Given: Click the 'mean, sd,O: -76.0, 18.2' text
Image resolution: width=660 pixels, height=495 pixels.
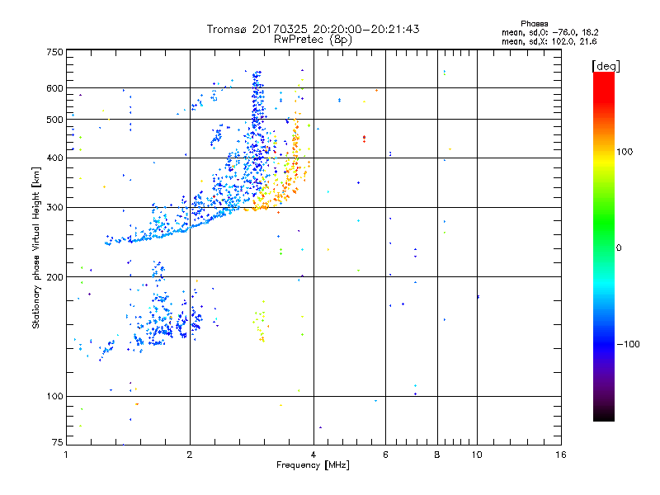Looking at the screenshot, I should (549, 32).
